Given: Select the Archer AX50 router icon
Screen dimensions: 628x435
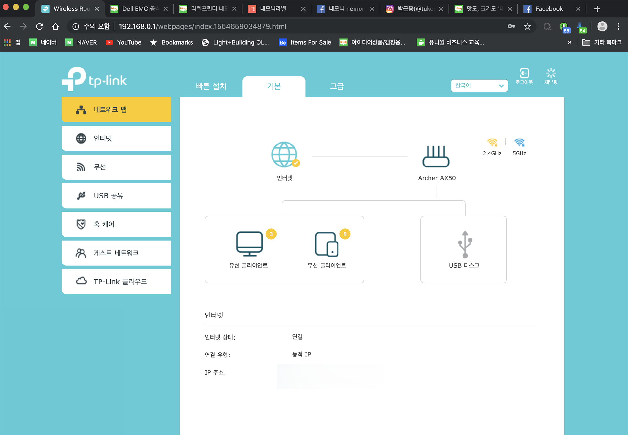Looking at the screenshot, I should tap(436, 157).
